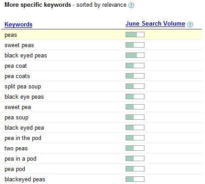Select the 'split pea soup' keyword

[x=23, y=87]
